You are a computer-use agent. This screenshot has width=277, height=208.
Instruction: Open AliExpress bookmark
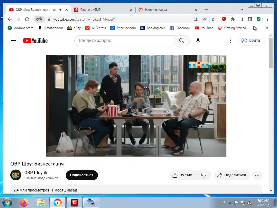click(95, 28)
